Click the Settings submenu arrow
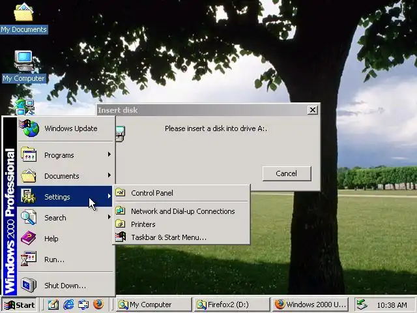417x313 pixels. click(109, 196)
